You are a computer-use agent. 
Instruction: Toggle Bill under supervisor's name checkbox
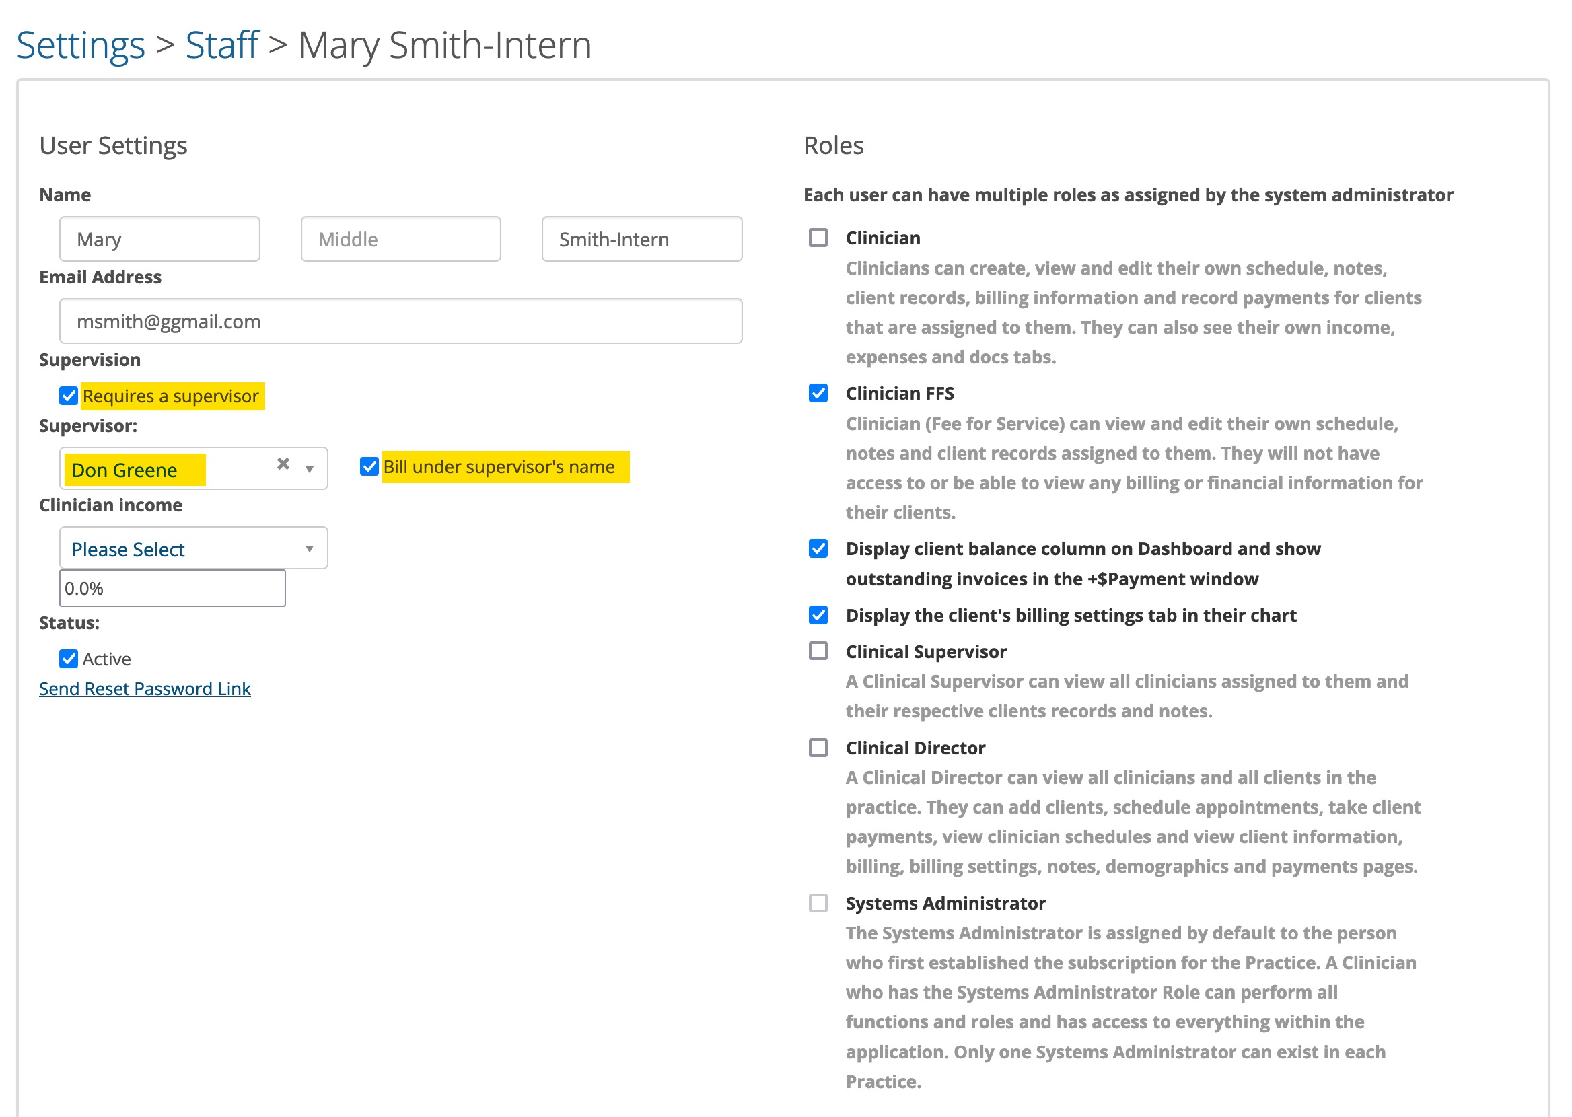(x=369, y=467)
